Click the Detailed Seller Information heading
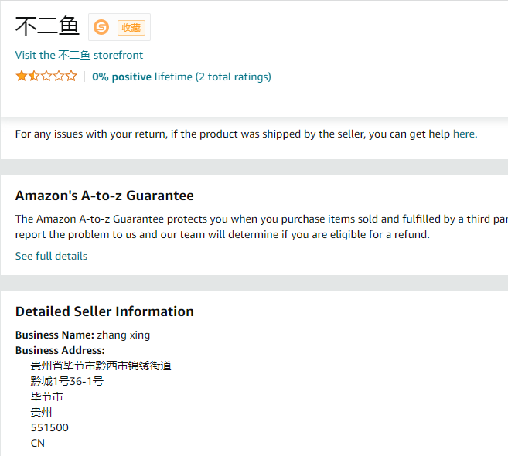Viewport: 508px width, 456px height. 104,311
